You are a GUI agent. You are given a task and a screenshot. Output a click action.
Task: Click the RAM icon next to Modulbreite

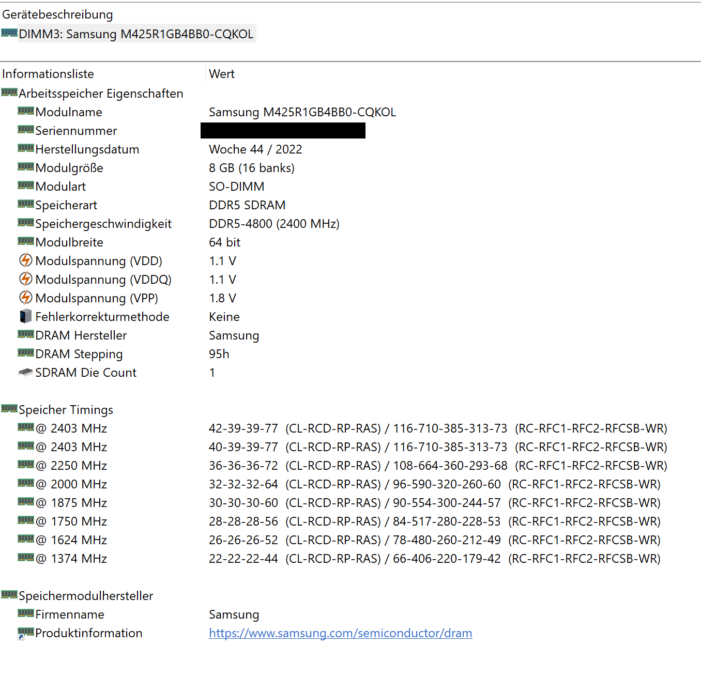point(26,241)
